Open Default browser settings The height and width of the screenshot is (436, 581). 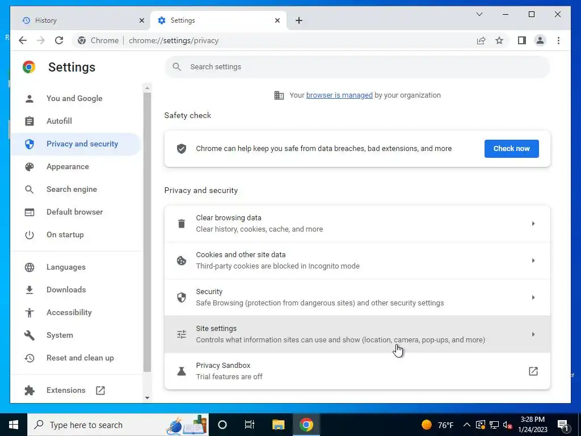coord(75,212)
